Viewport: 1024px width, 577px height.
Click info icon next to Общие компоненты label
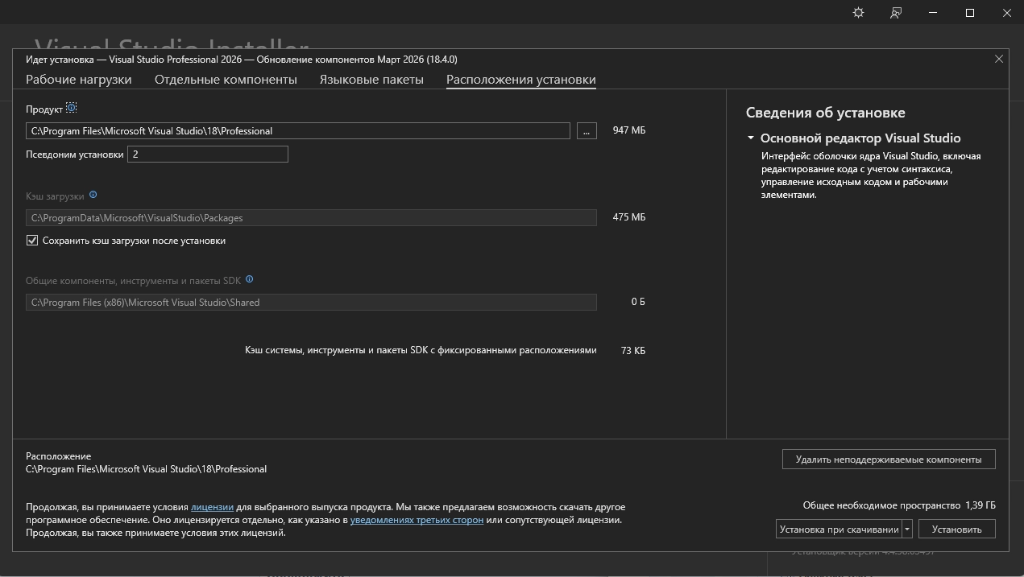click(x=250, y=279)
